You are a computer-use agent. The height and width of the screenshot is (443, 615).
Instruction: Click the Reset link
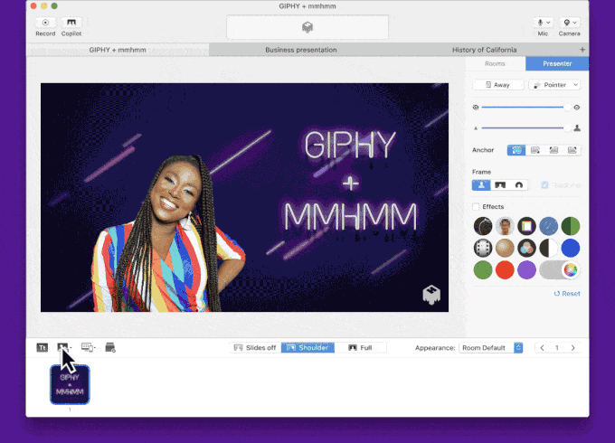567,294
